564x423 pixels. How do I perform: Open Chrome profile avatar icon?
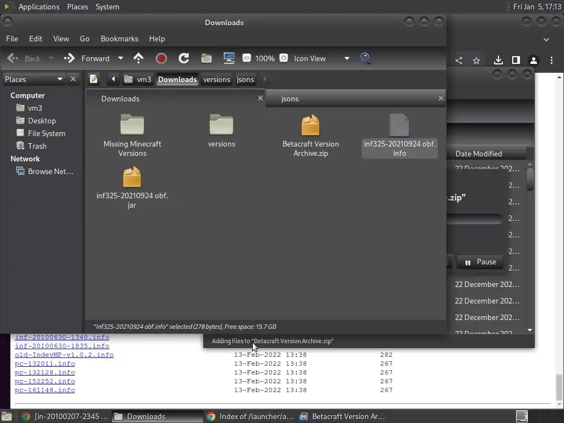click(x=533, y=61)
